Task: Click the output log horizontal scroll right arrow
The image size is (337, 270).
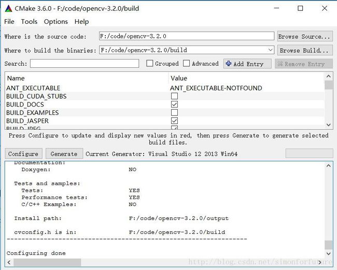Action: (320, 262)
